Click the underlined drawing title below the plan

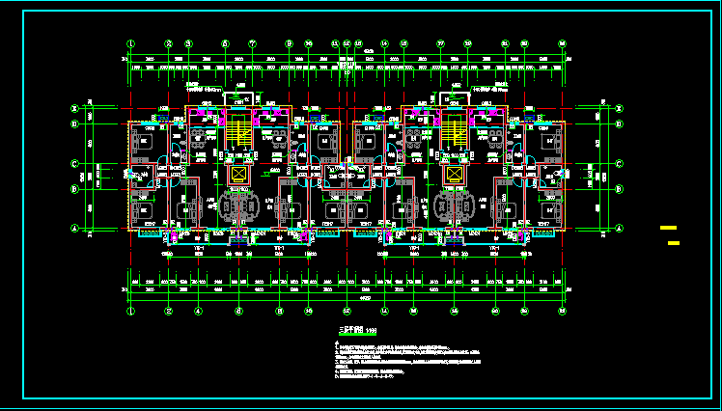pos(358,331)
